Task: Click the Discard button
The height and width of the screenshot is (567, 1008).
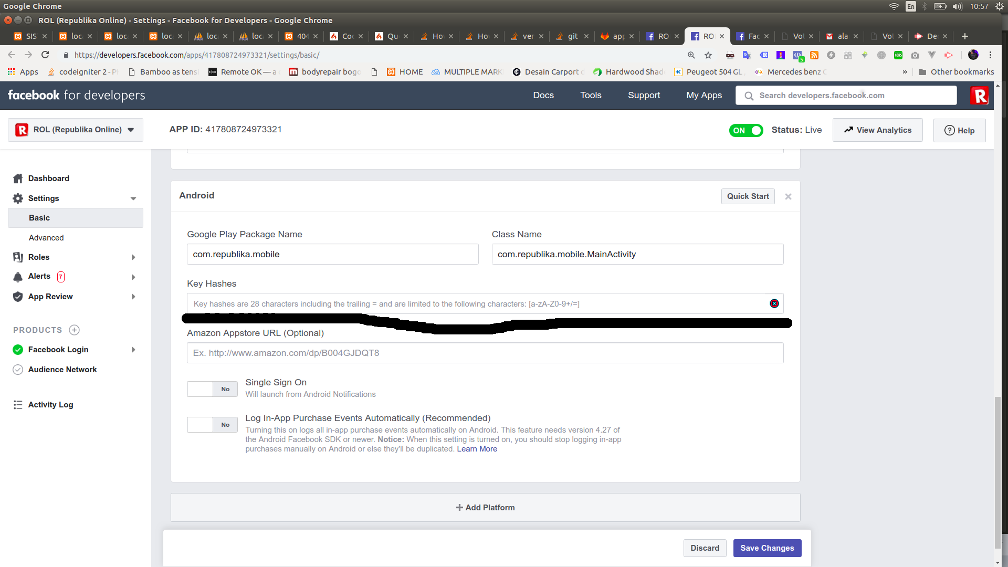Action: pos(705,548)
